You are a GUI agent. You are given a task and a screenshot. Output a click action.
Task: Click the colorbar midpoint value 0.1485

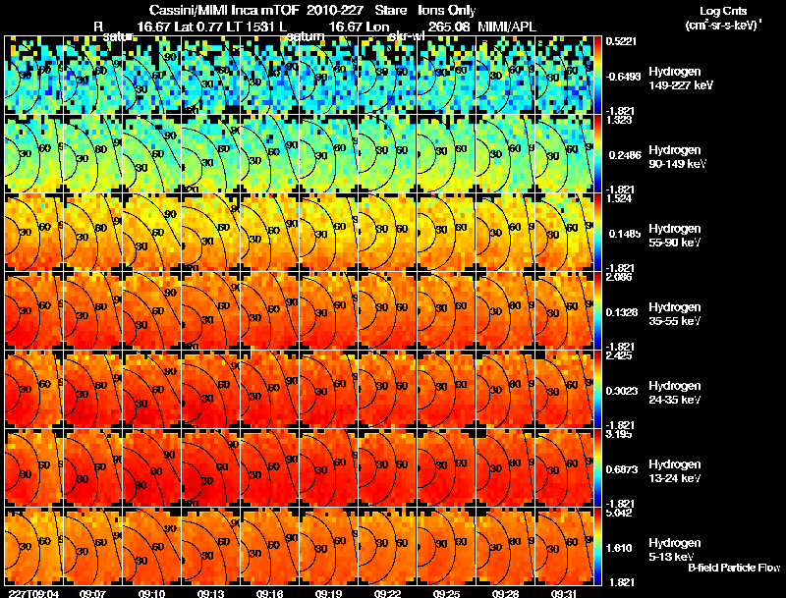coord(625,234)
